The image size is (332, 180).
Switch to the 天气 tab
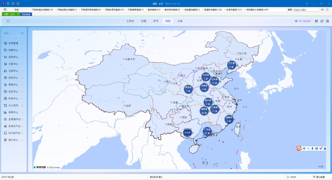coord(156,21)
